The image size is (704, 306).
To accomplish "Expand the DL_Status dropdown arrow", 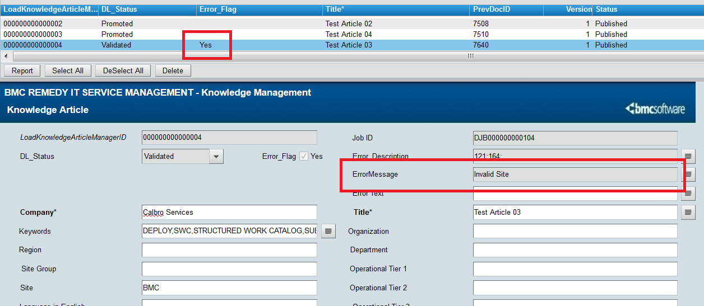I will [216, 157].
